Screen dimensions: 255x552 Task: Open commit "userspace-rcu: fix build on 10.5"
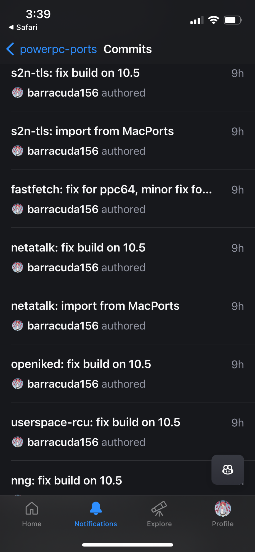point(95,423)
